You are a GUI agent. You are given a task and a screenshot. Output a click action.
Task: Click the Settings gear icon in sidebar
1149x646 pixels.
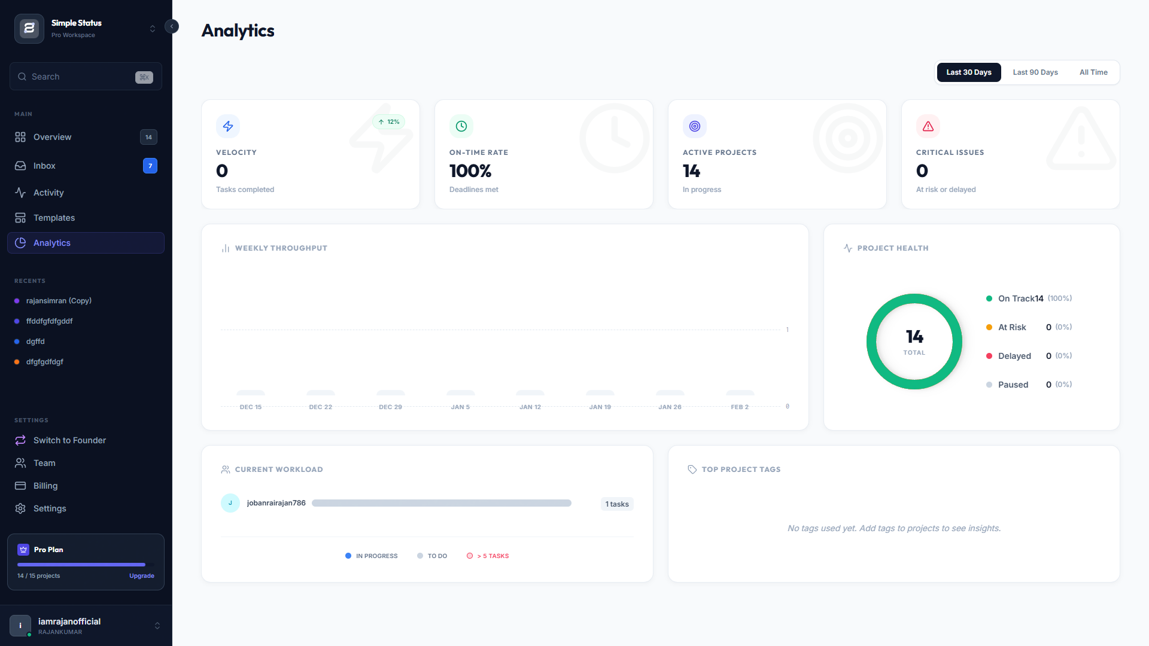tap(20, 508)
